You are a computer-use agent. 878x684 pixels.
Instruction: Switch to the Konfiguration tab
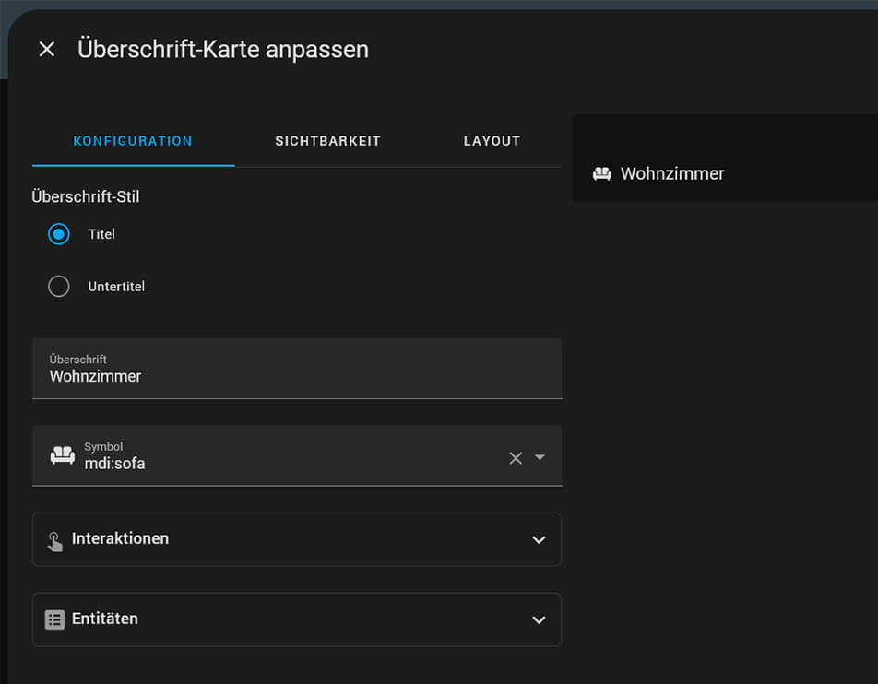[x=133, y=141]
